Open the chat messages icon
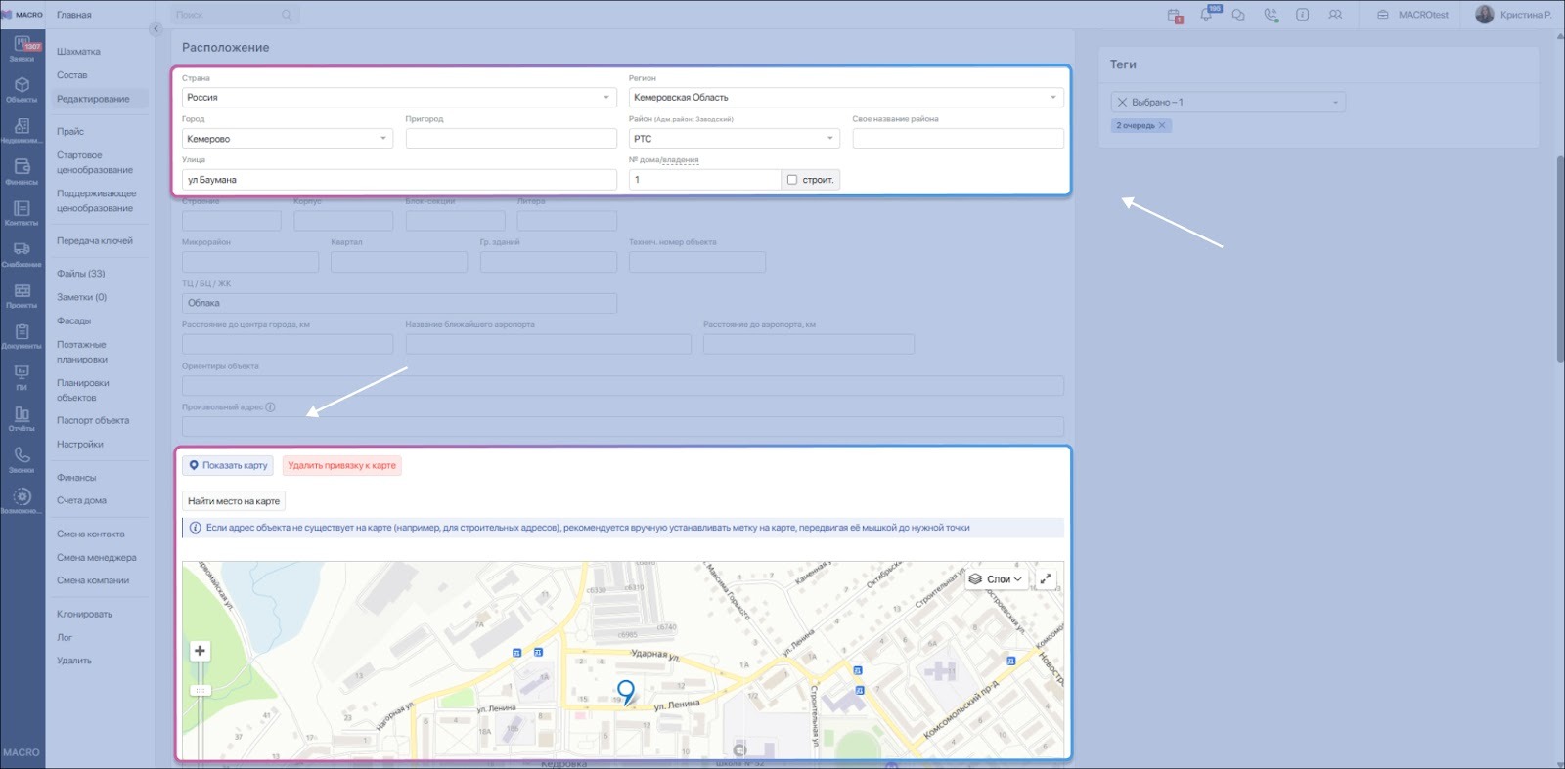This screenshot has width=1565, height=769. tap(1238, 15)
